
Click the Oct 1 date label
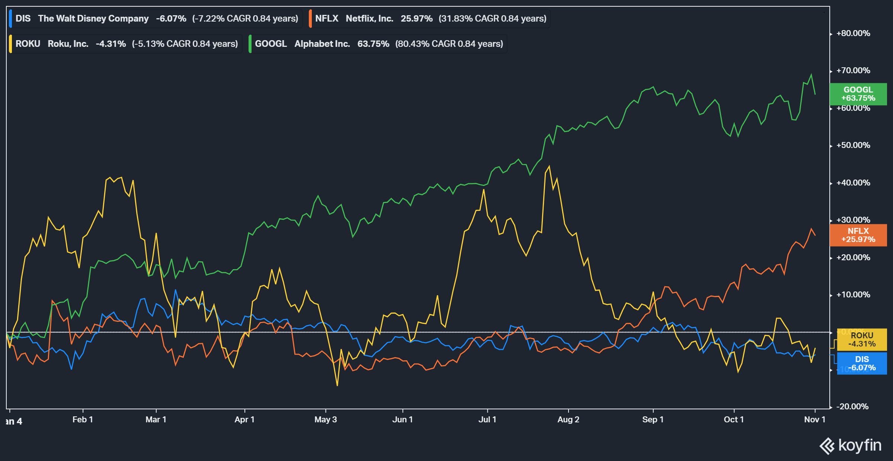734,420
